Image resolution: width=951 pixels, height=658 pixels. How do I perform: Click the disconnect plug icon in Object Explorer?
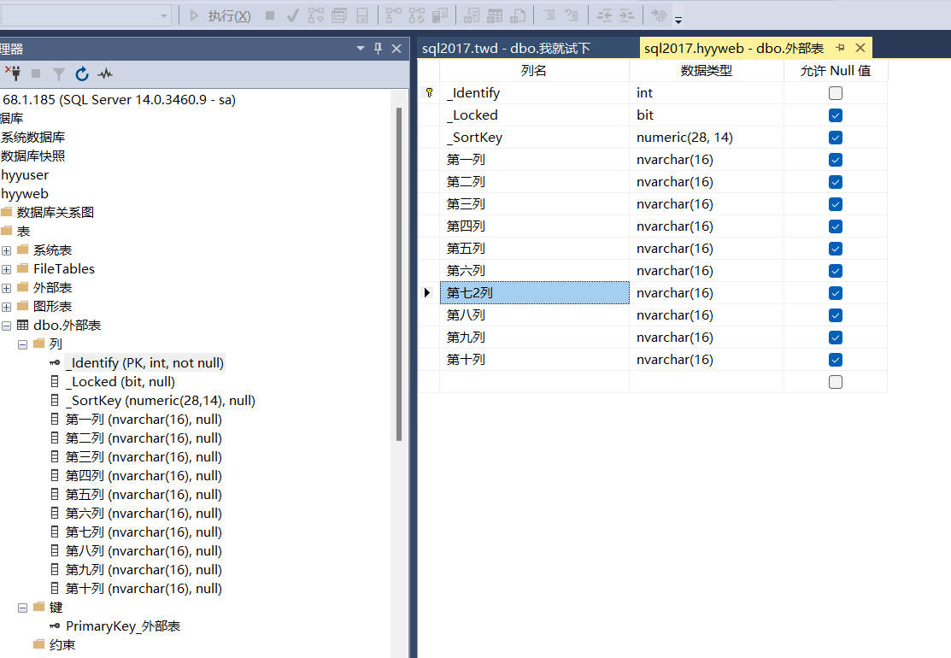[x=13, y=74]
